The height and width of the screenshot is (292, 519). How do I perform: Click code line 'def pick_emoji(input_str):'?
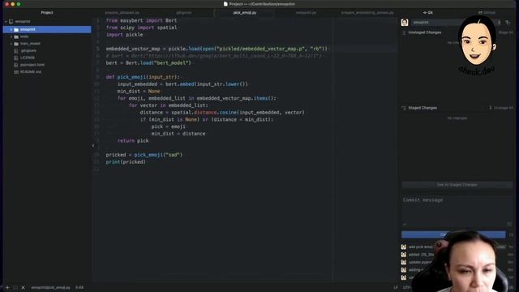pyautogui.click(x=143, y=77)
